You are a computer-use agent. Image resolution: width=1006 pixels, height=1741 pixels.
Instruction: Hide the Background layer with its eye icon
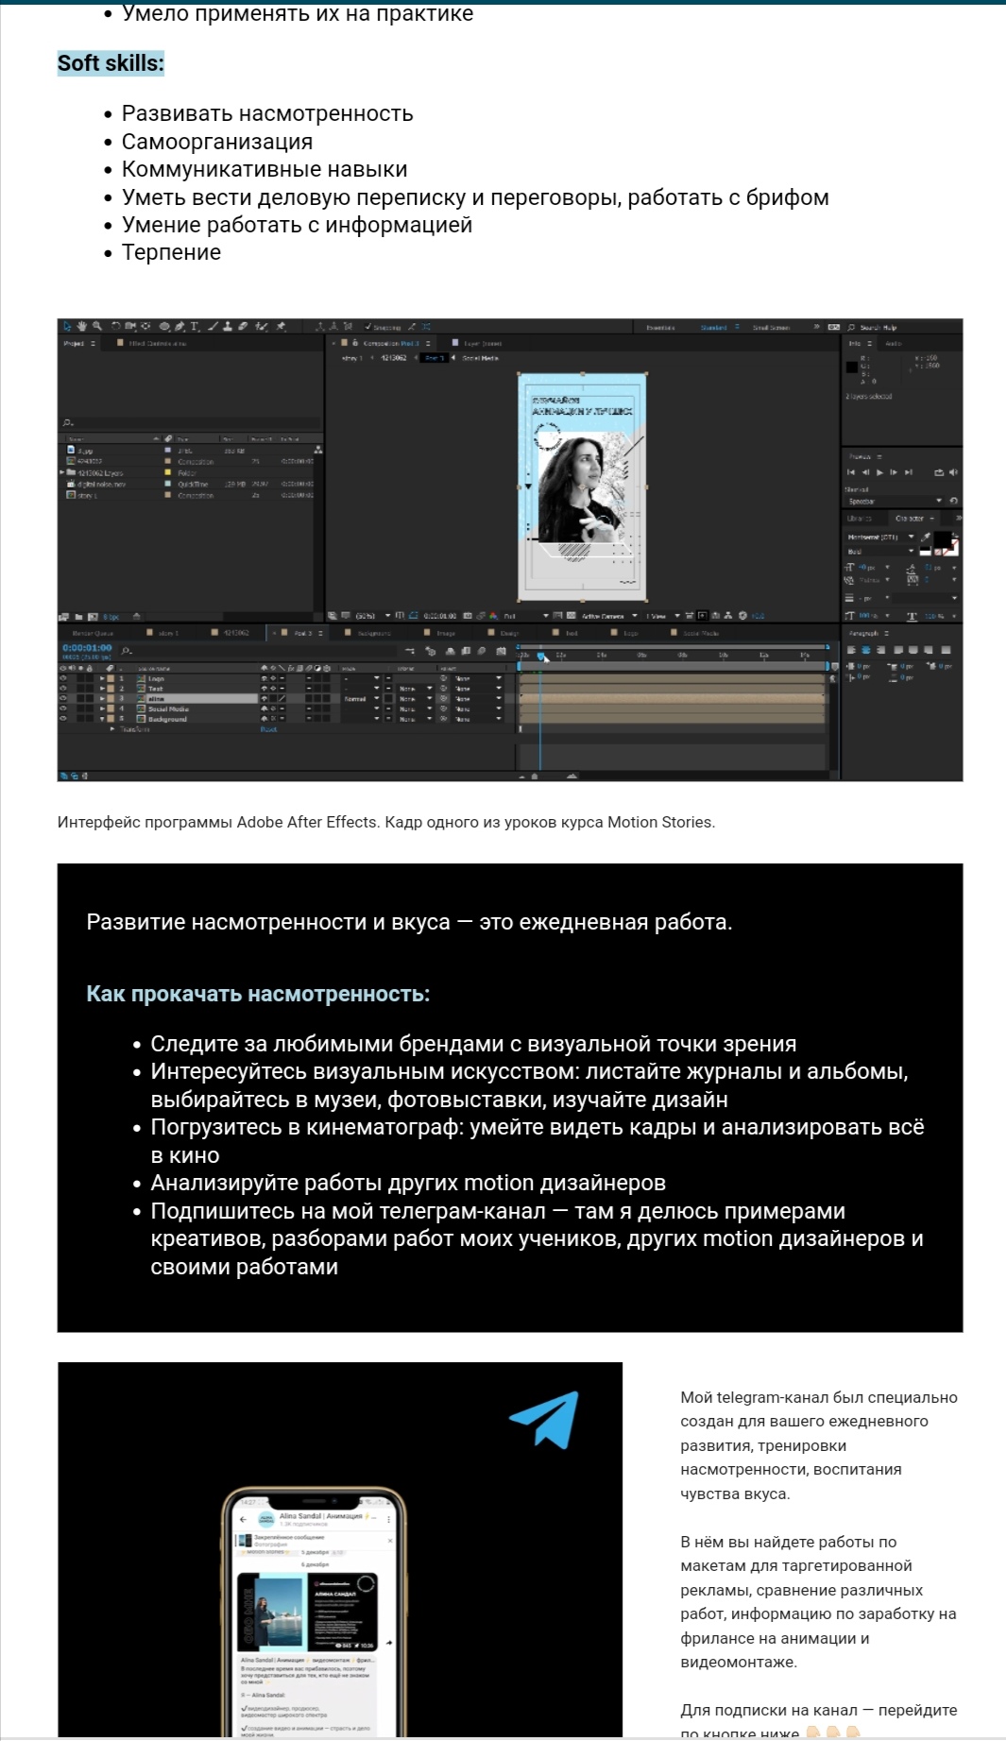[x=64, y=719]
